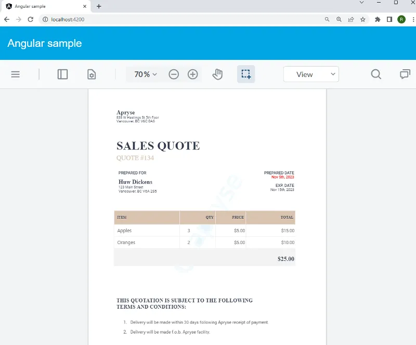
Task: Click the EXP. DATE label
Action: coord(284,185)
